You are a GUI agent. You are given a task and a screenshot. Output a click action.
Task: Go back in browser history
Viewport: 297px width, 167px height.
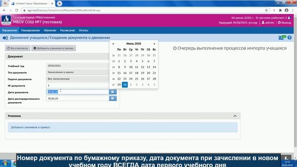click(4, 10)
